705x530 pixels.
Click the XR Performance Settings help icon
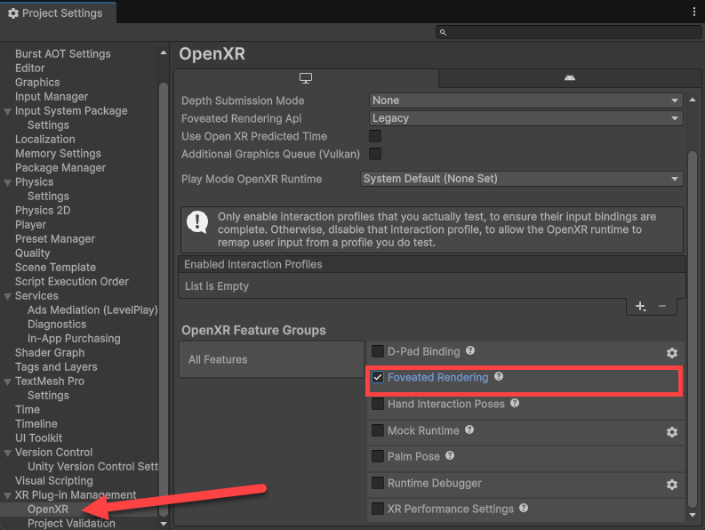(524, 508)
